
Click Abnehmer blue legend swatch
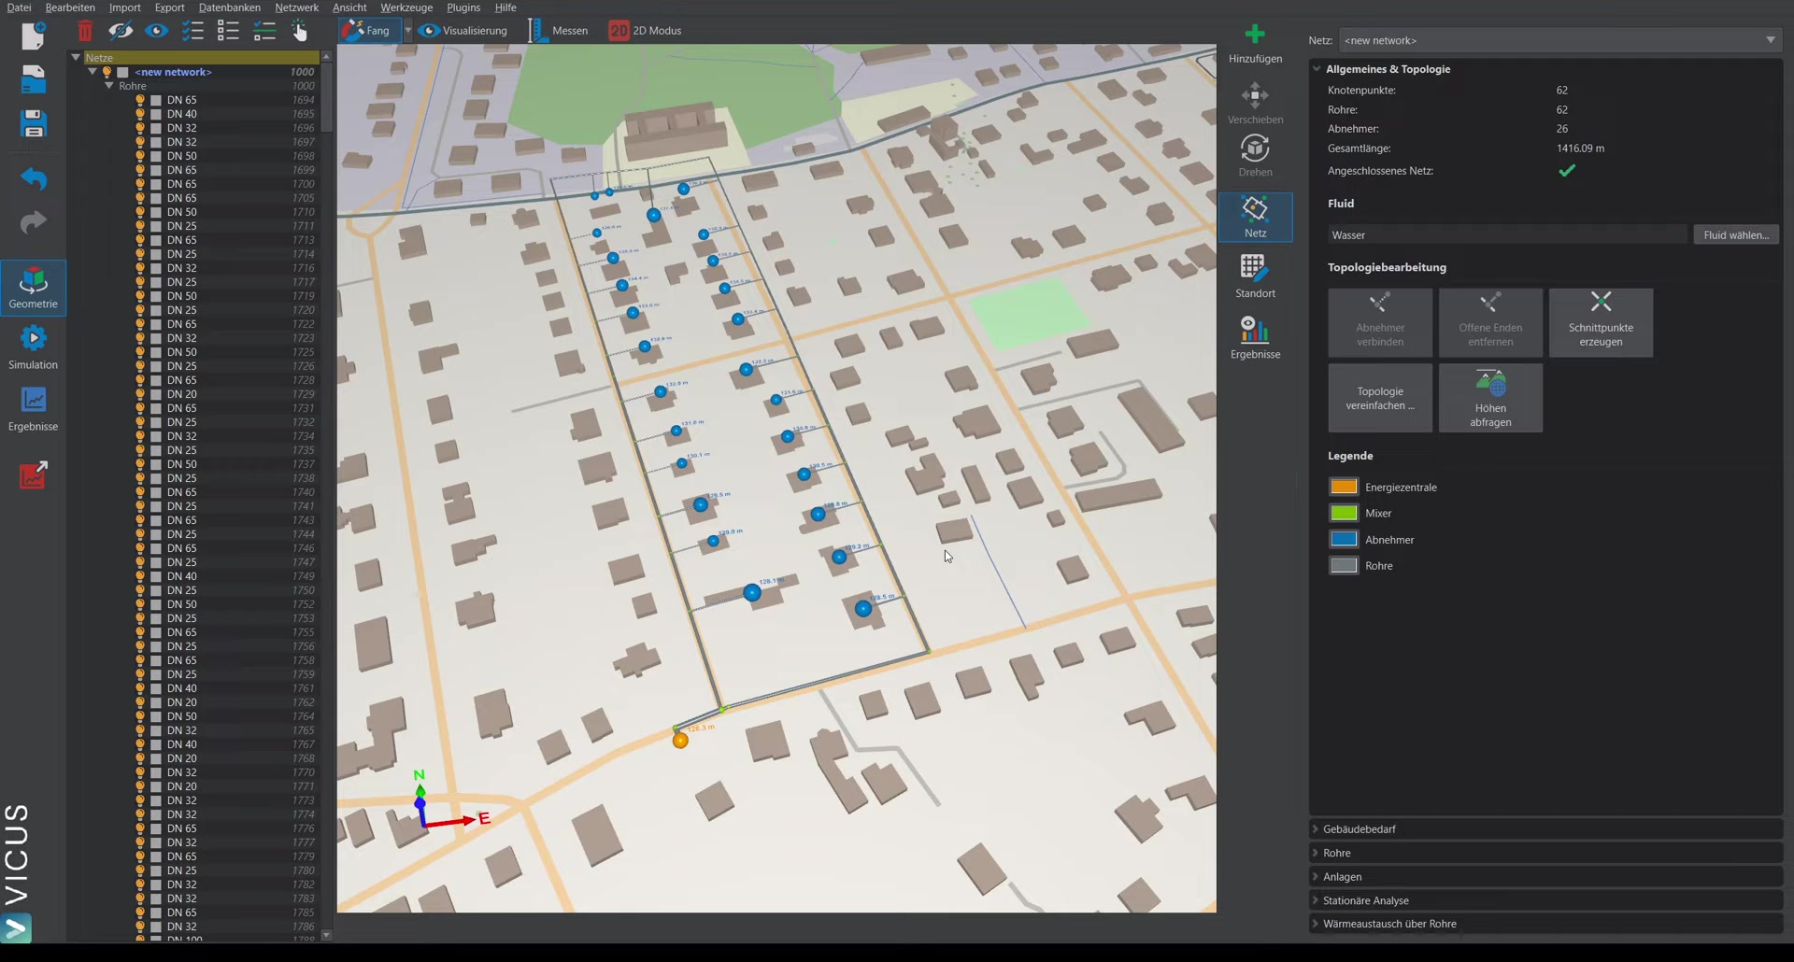coord(1344,539)
